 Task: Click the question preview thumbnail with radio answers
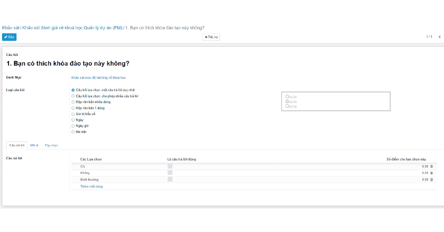(336, 101)
